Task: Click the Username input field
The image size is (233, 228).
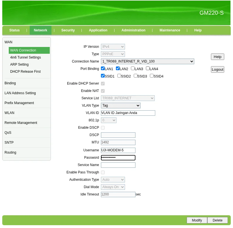Action: [x=118, y=150]
